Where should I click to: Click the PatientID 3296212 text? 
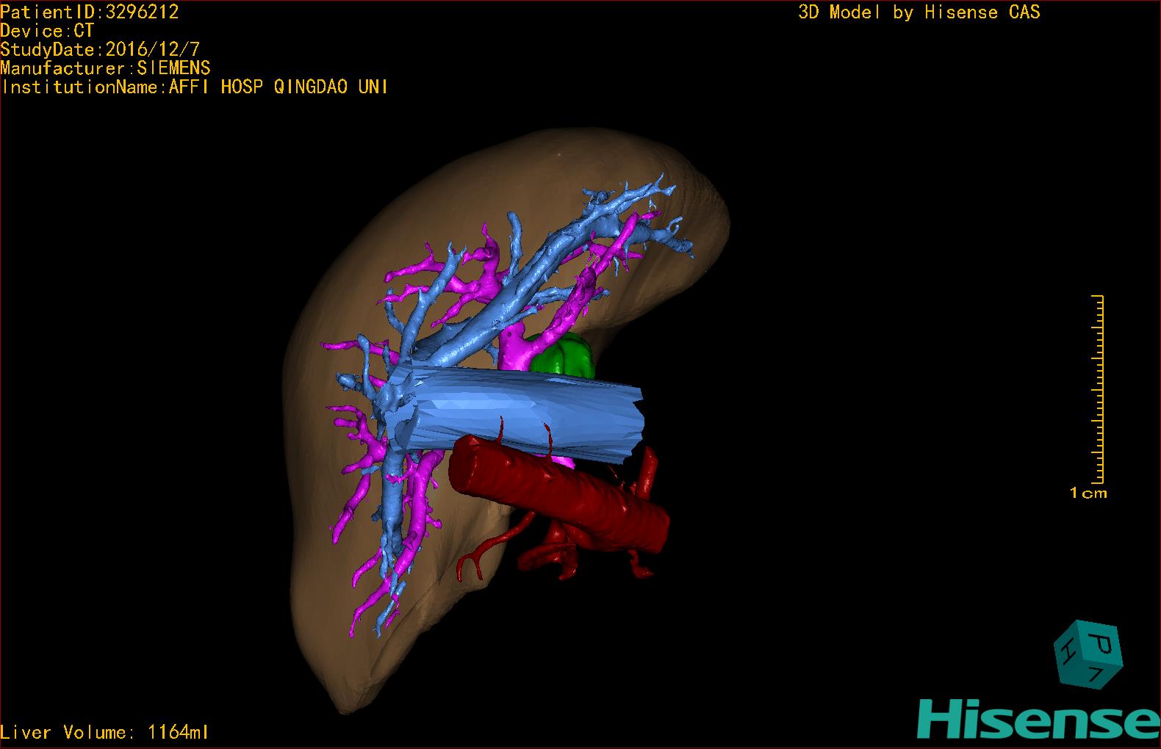pyautogui.click(x=89, y=12)
